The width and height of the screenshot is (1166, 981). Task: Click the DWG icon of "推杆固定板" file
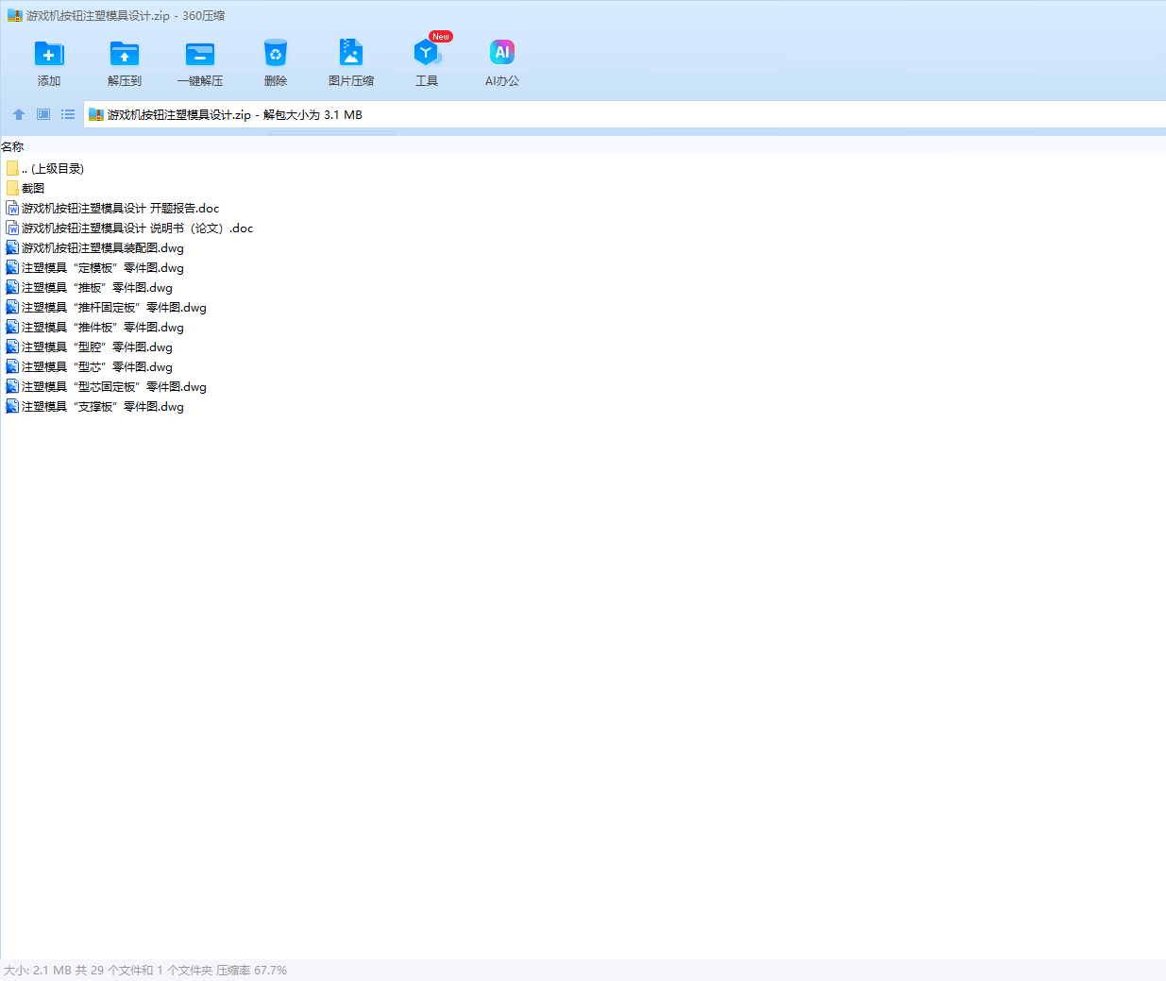12,307
